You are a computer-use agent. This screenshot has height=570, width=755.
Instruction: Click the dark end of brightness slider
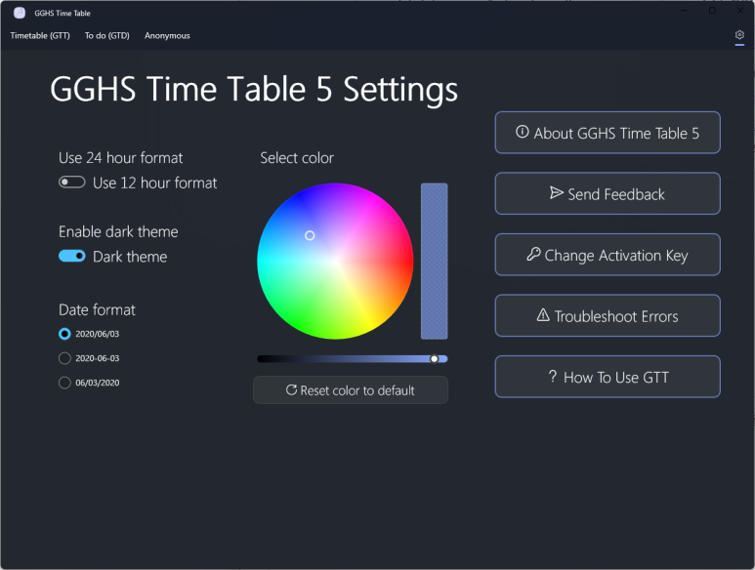pyautogui.click(x=263, y=359)
